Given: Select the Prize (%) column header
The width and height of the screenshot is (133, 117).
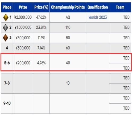Looking at the screenshot, I should 41,7.
